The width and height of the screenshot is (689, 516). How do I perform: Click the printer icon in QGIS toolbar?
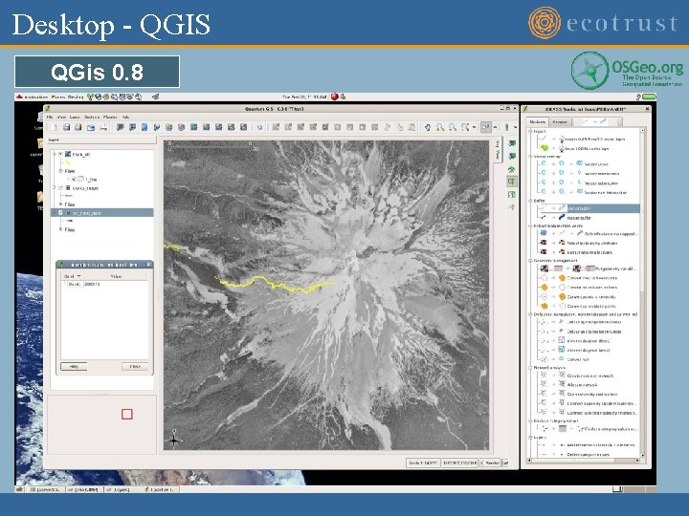(x=103, y=127)
